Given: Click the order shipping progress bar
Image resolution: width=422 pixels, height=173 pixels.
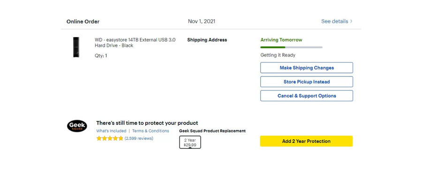Looking at the screenshot, I should [x=292, y=47].
